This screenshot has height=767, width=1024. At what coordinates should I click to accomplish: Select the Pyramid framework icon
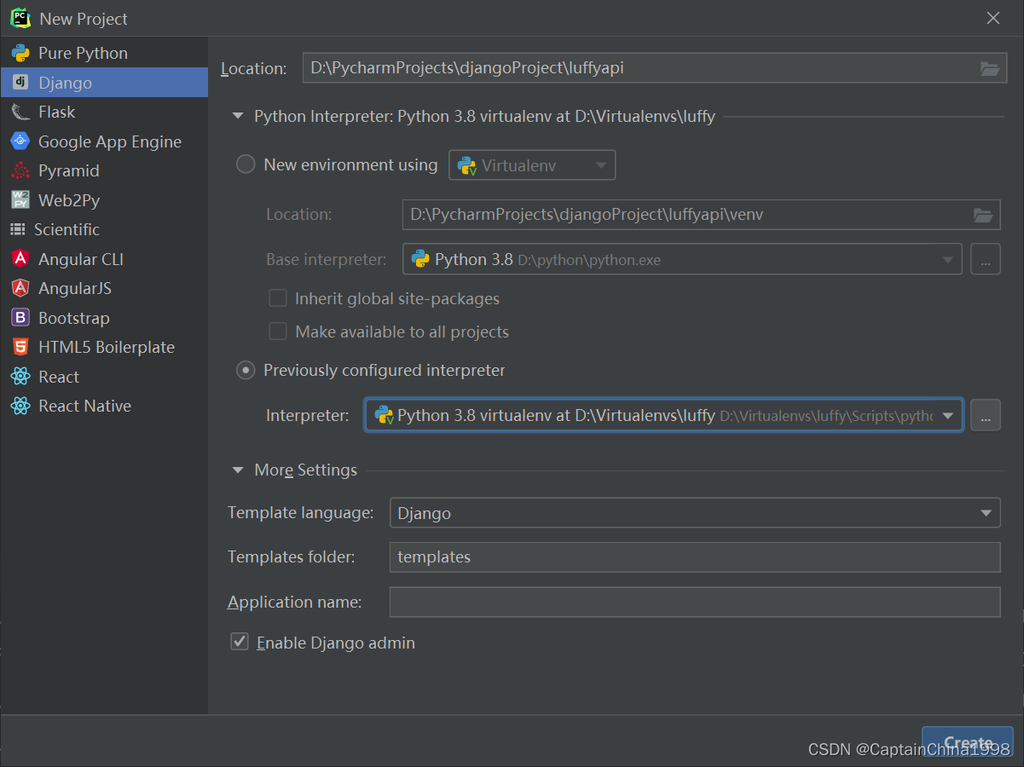pyautogui.click(x=20, y=170)
